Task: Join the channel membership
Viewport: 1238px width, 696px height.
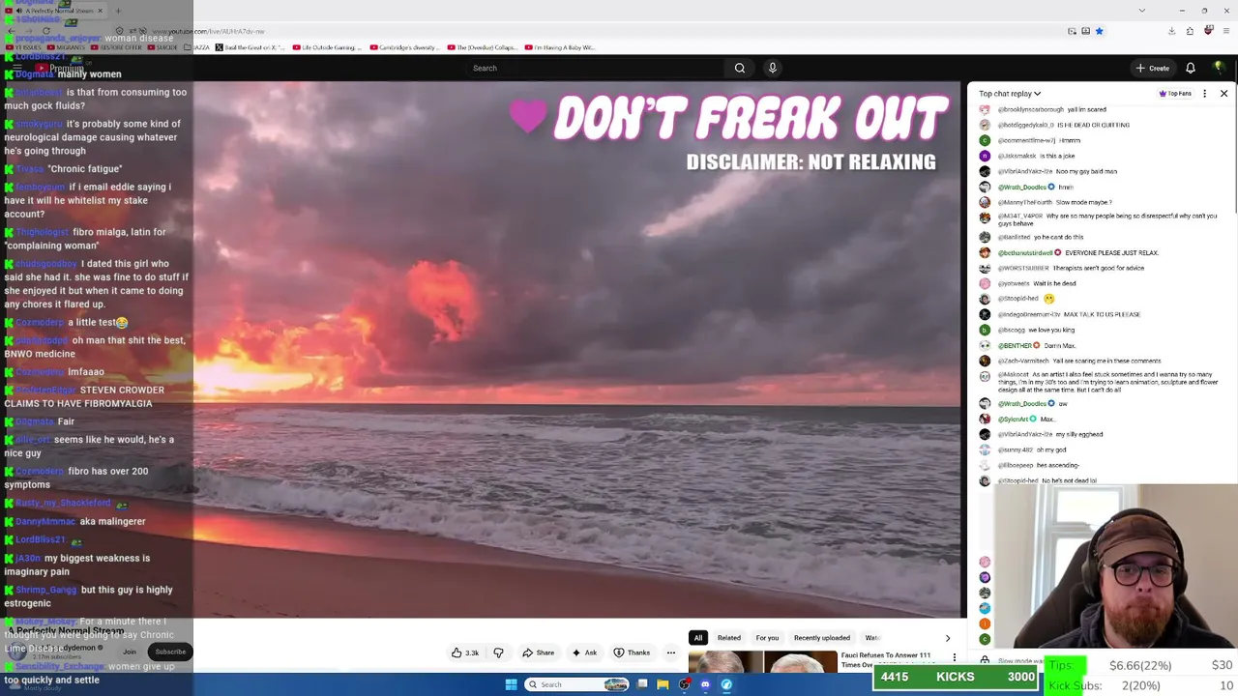Action: pos(129,652)
